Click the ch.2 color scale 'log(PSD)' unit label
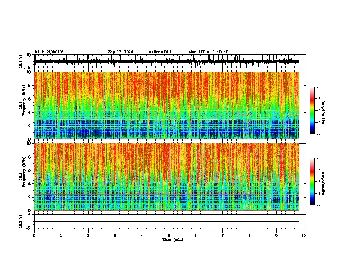This screenshot has width=342, height=264. tap(323, 183)
